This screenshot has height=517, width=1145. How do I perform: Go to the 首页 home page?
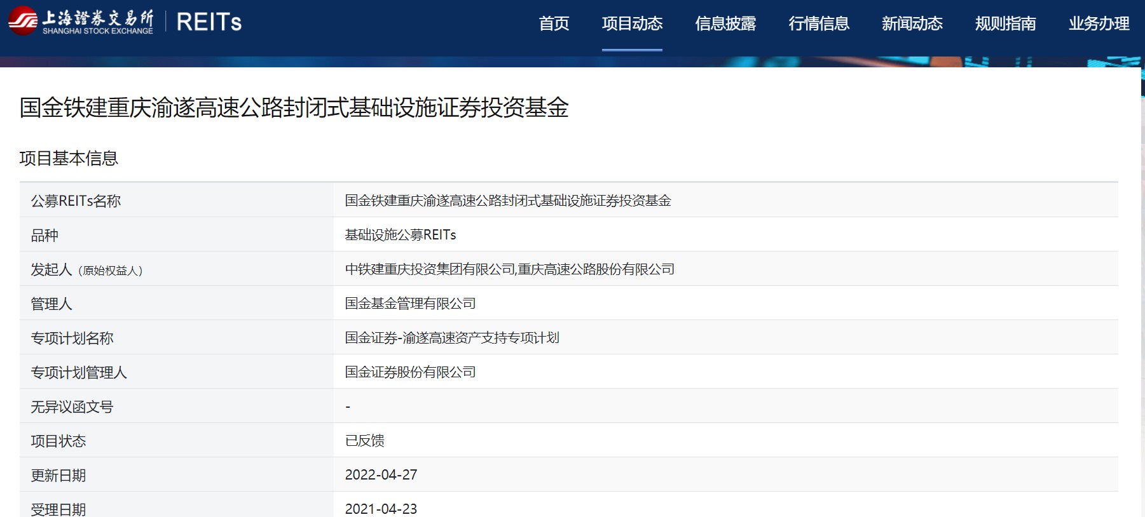coord(554,24)
